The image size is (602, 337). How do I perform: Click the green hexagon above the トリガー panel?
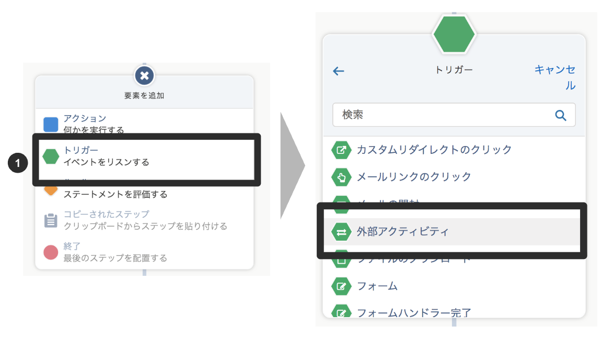(x=454, y=33)
